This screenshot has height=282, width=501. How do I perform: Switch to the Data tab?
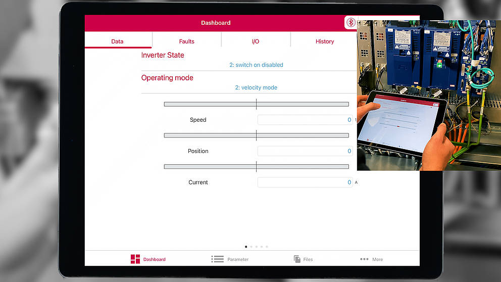tap(117, 41)
